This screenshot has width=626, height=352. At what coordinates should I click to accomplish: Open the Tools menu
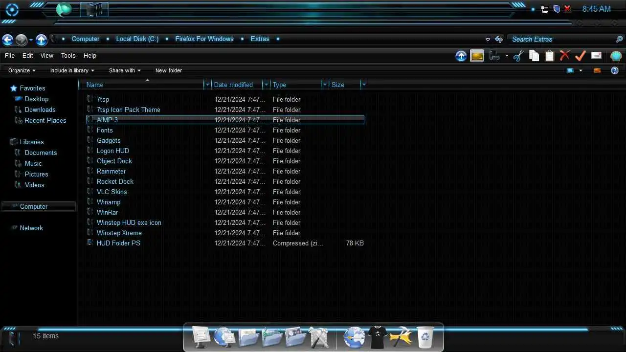(x=68, y=56)
